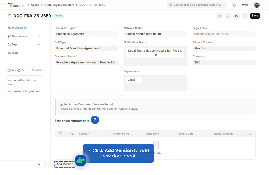The image size is (269, 175).
Task: Click the Save button
Action: click(x=255, y=16)
